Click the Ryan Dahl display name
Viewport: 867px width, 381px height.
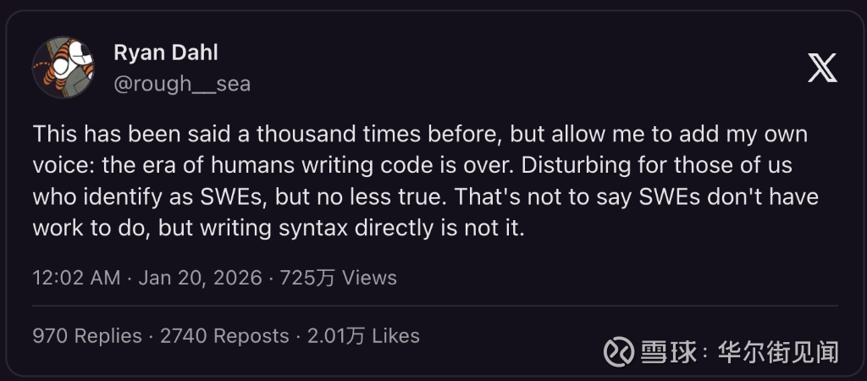pyautogui.click(x=166, y=52)
